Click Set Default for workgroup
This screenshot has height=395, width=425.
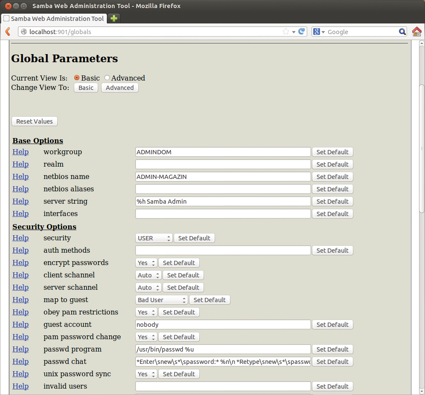click(332, 152)
